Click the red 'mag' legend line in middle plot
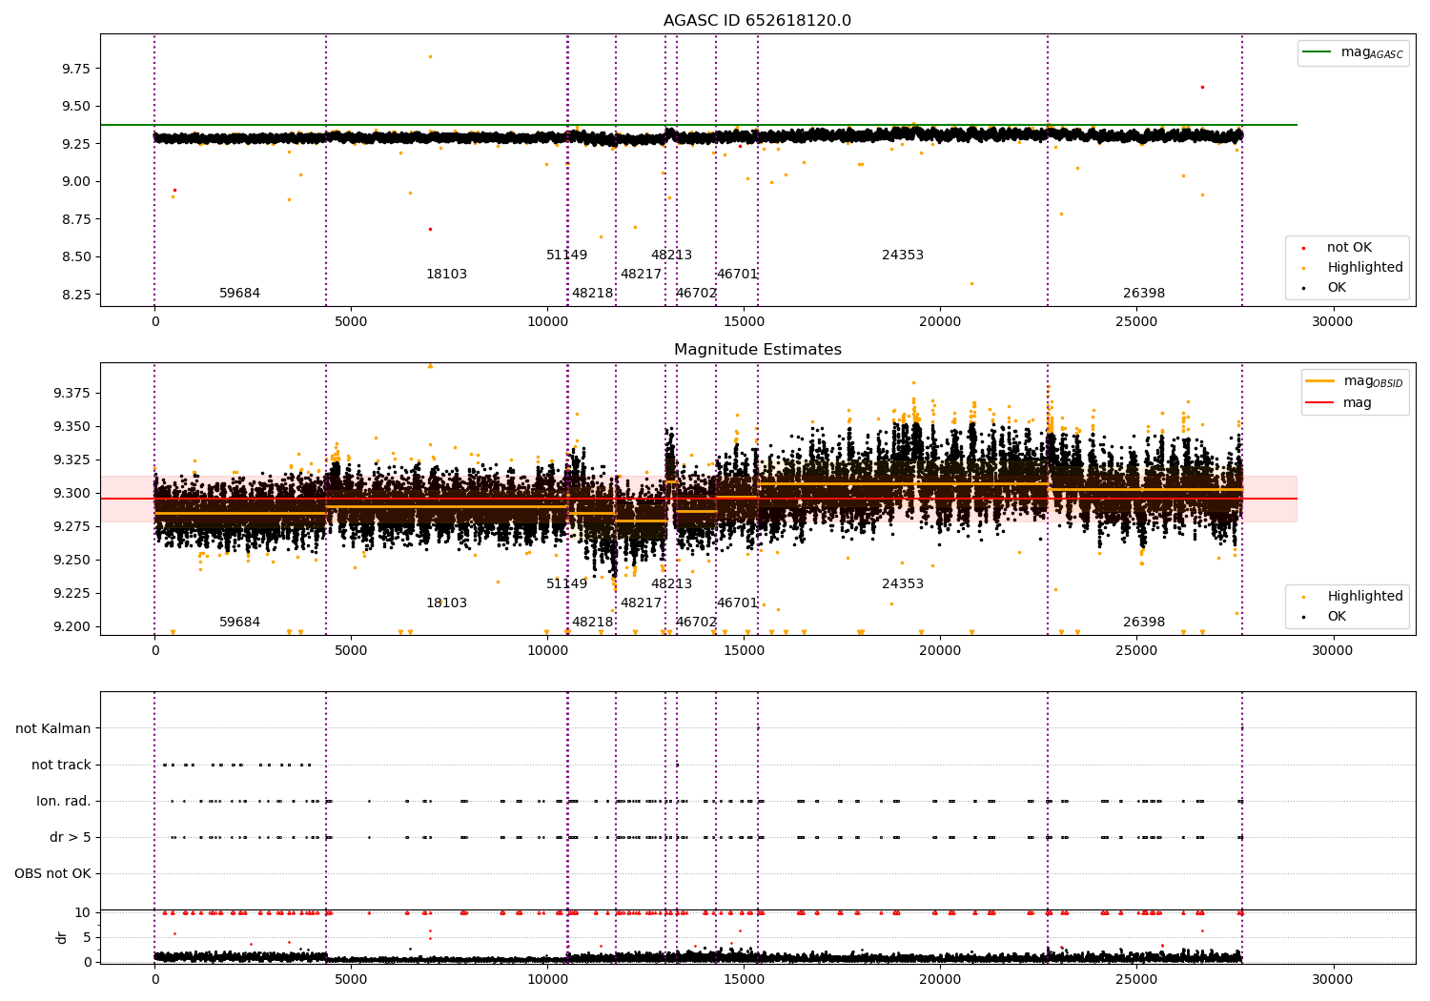1430x1001 pixels. click(x=1320, y=403)
